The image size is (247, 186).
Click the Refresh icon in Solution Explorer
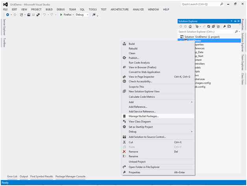pyautogui.click(x=208, y=26)
